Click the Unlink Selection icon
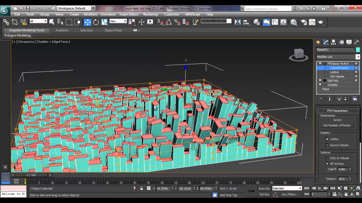 point(15,22)
